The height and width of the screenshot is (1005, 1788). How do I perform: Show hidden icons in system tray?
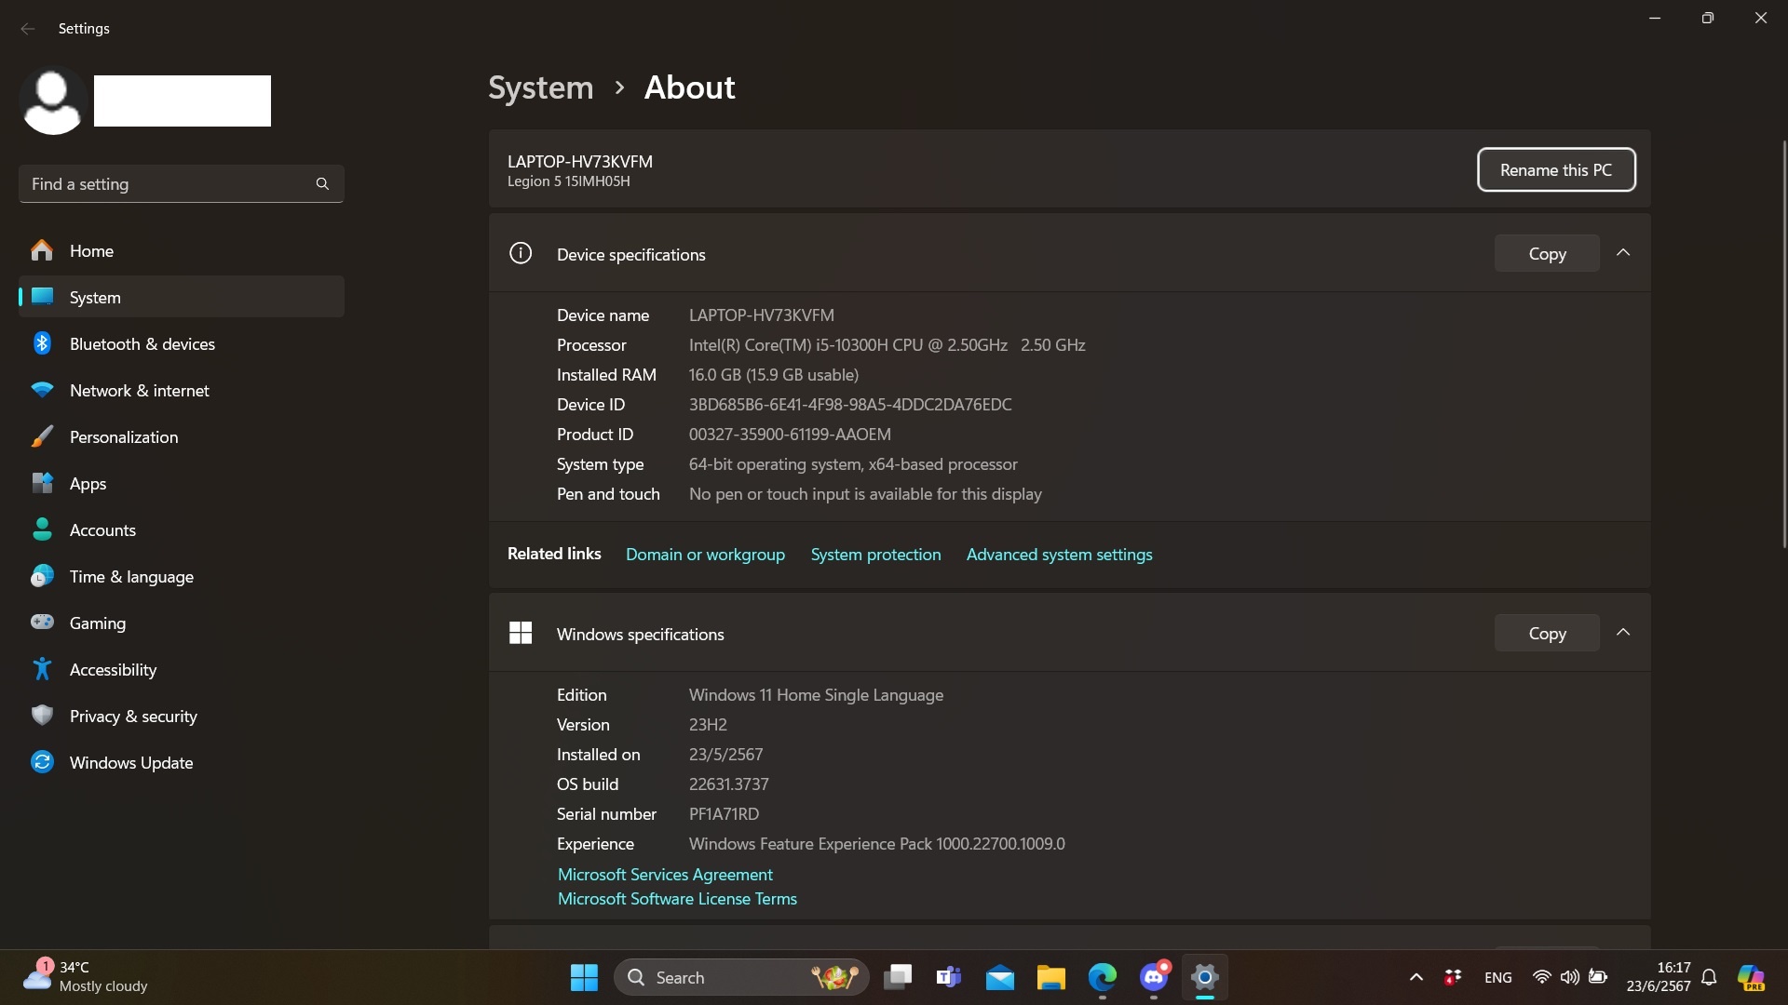point(1415,977)
